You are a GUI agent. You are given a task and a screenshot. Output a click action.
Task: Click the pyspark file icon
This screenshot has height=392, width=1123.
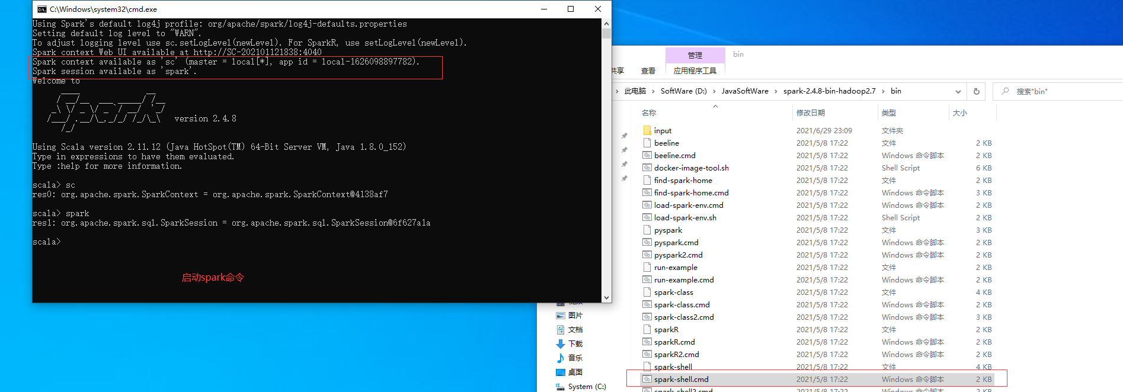[x=647, y=230]
